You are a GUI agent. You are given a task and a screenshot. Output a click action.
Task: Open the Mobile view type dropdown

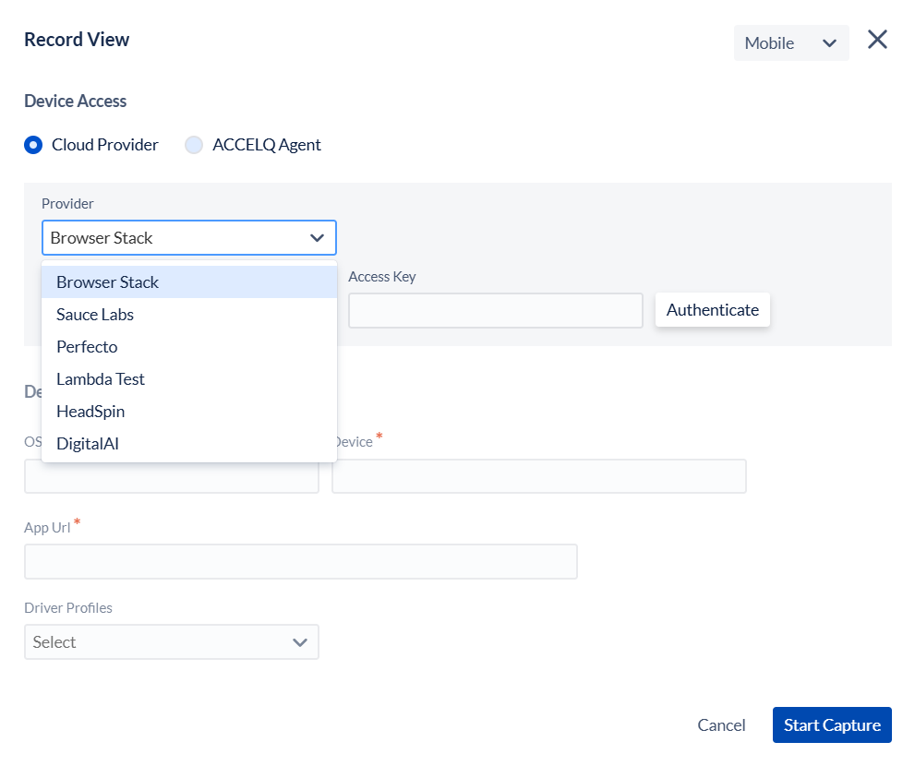click(790, 42)
